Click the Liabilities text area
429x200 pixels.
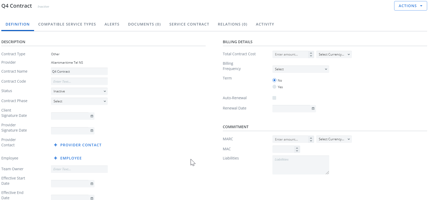(301, 165)
